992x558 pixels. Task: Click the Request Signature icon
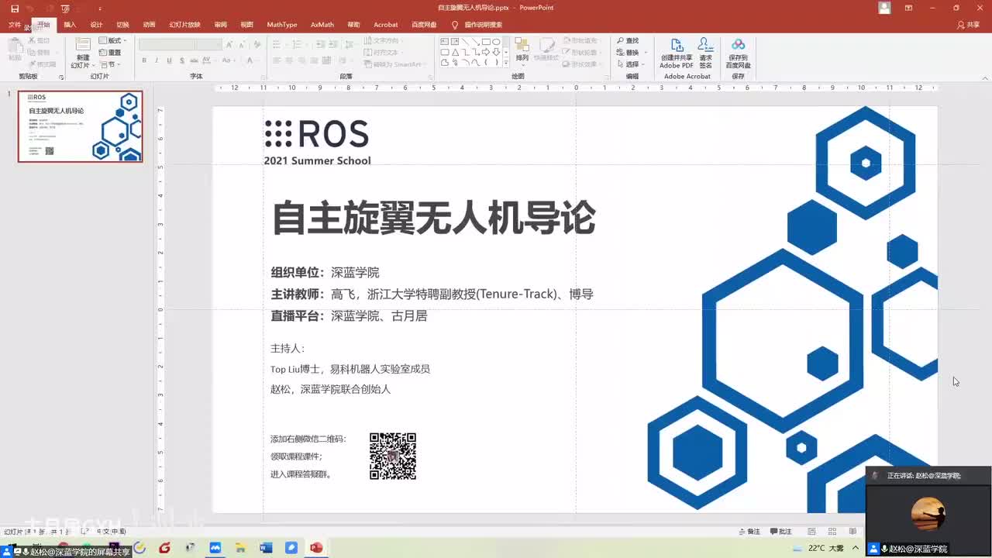[705, 53]
